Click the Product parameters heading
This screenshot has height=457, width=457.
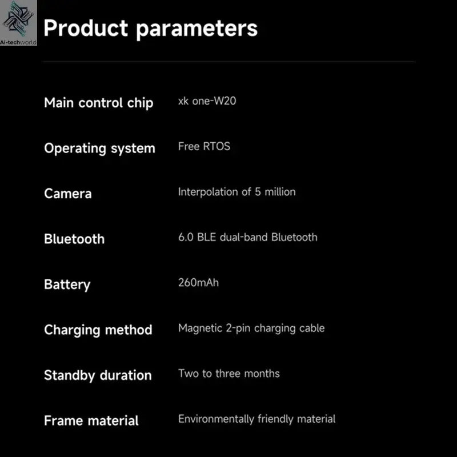(x=150, y=28)
